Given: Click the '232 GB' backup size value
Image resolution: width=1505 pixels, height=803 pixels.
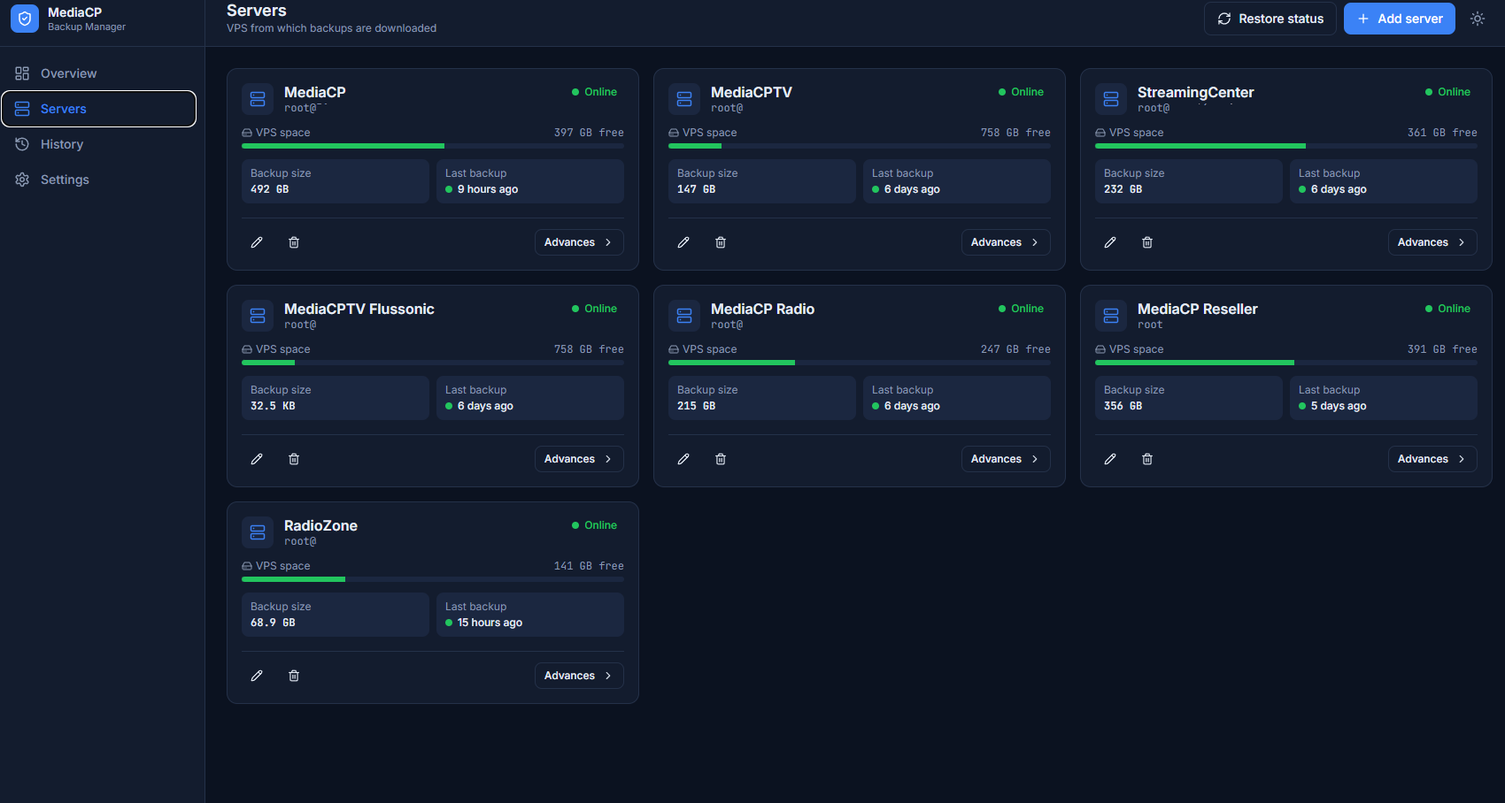Looking at the screenshot, I should (x=1123, y=189).
